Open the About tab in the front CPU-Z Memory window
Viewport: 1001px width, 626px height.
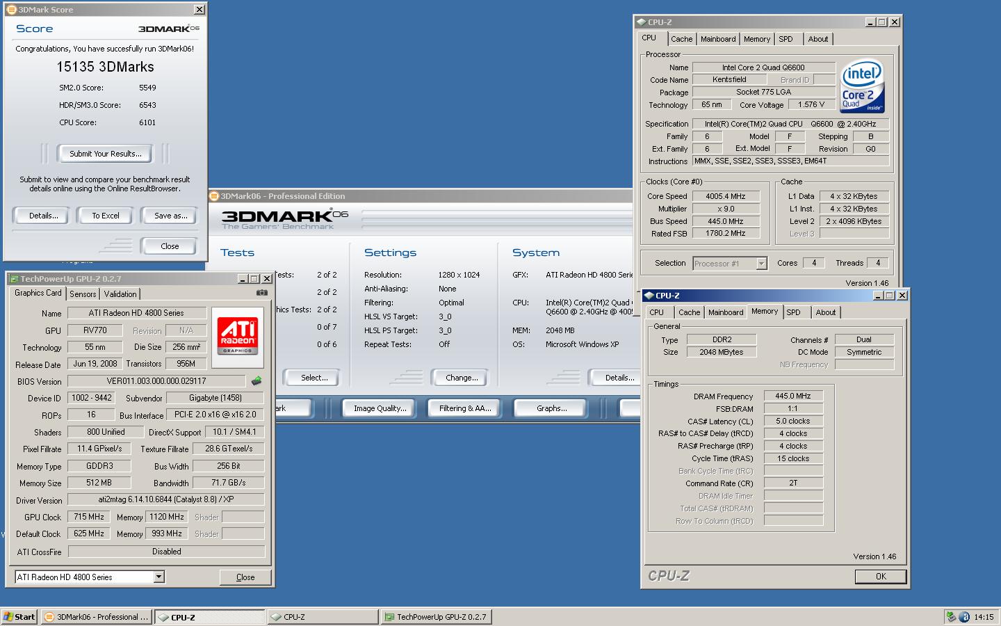tap(826, 312)
